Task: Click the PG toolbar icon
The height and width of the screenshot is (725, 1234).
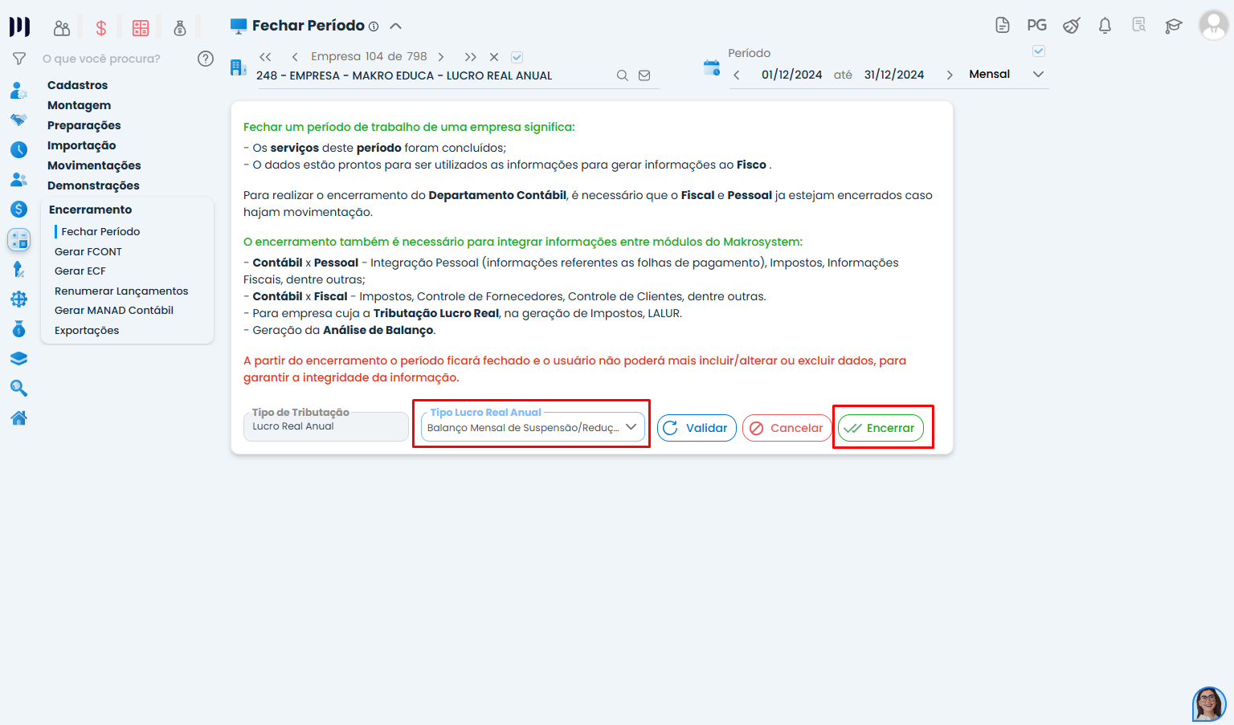Action: [1036, 25]
